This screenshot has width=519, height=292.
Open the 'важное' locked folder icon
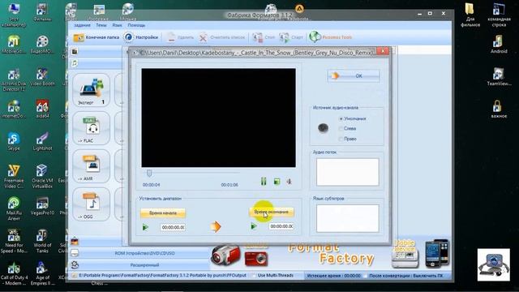click(x=499, y=109)
